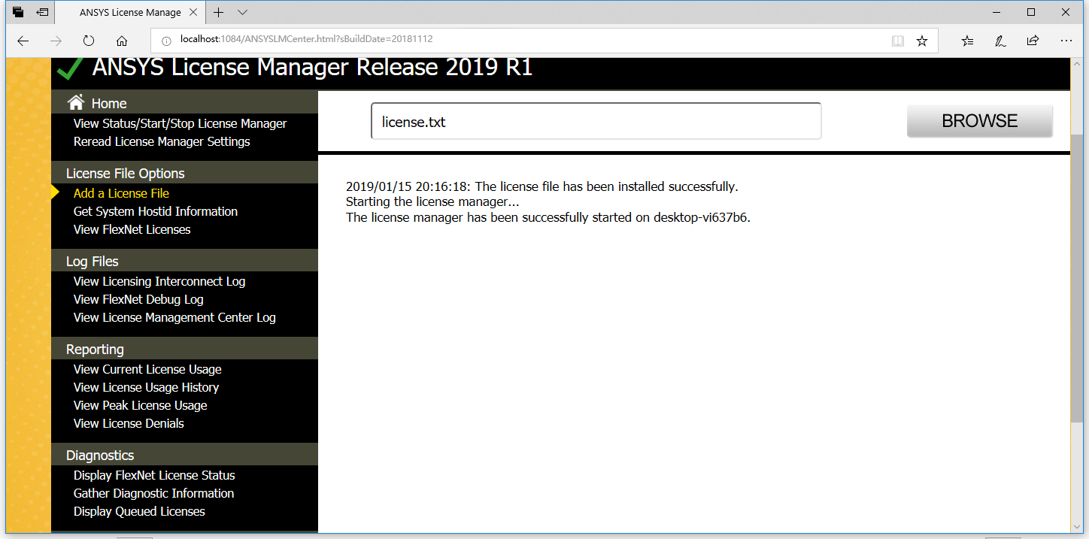
Task: Click the scrollbar up arrow
Action: click(1077, 65)
